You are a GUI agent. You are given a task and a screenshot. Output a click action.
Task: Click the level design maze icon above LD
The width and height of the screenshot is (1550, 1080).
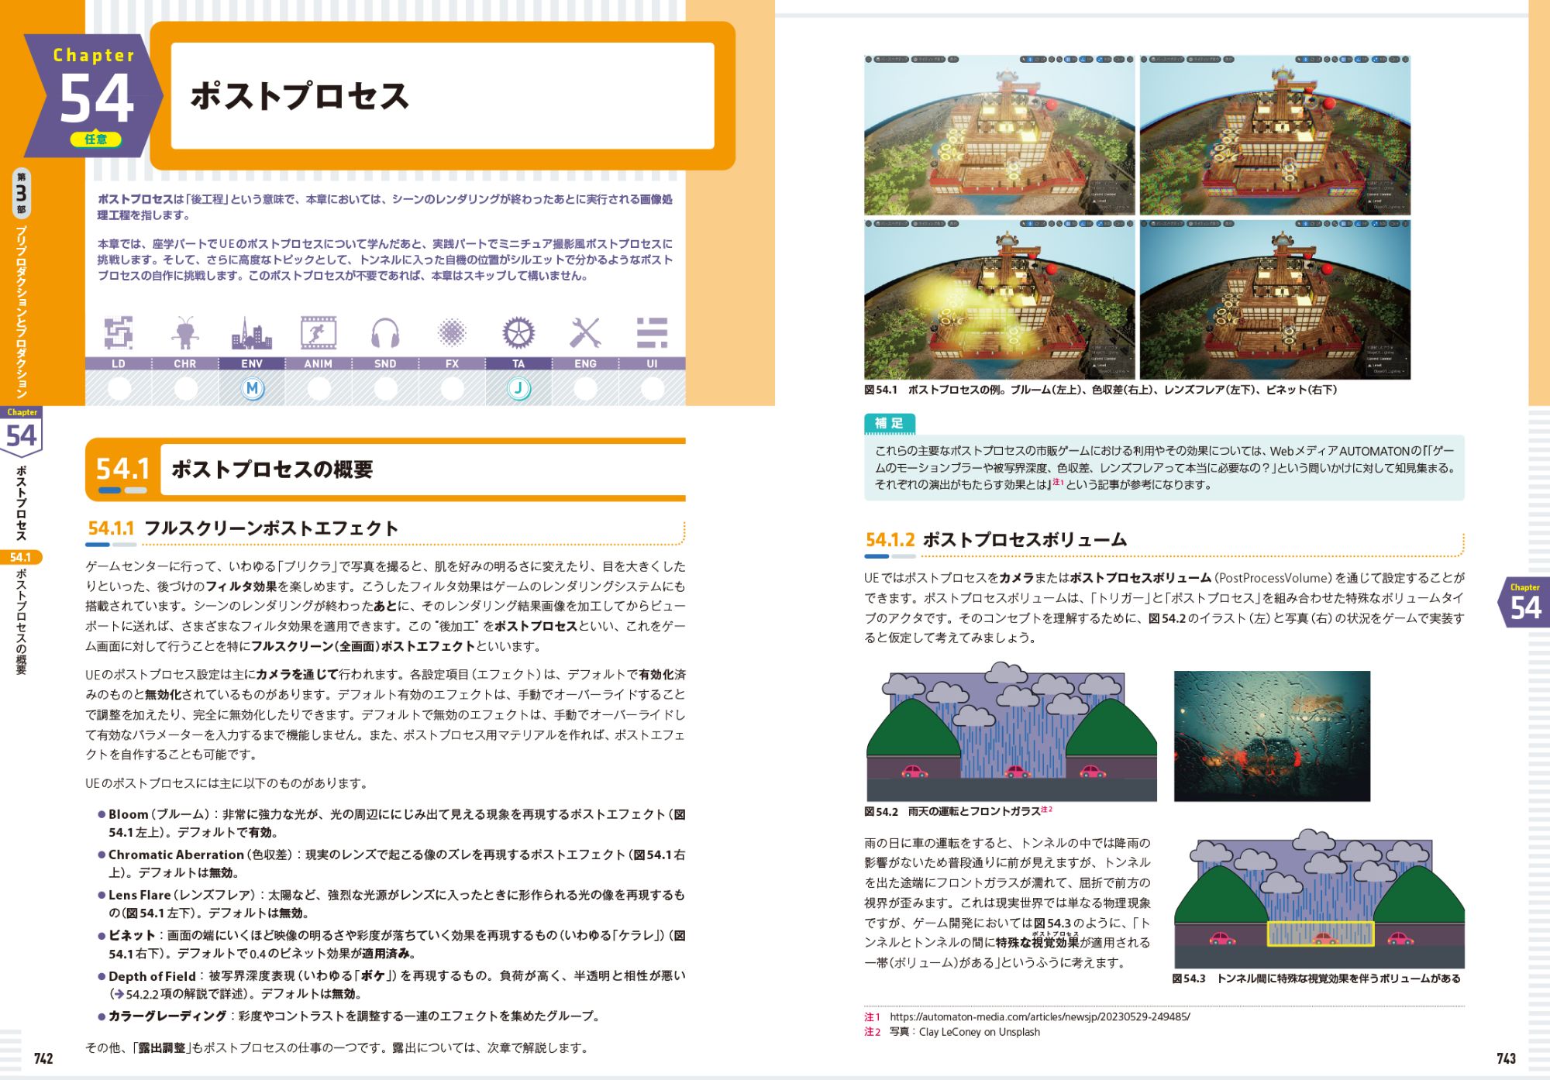tap(119, 333)
